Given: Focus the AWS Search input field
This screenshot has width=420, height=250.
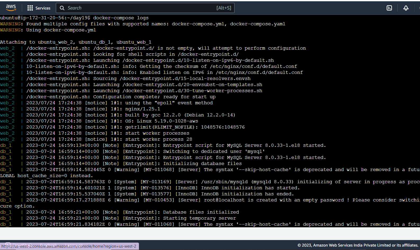Looking at the screenshot, I should click(x=145, y=8).
